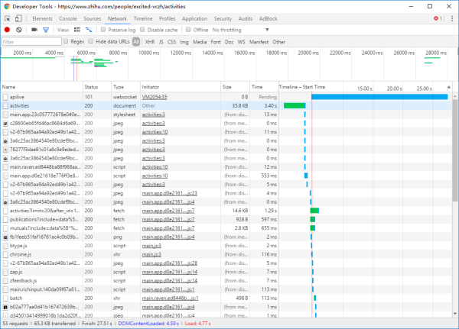Click inside the Filter text field
The image size is (459, 329).
click(29, 42)
